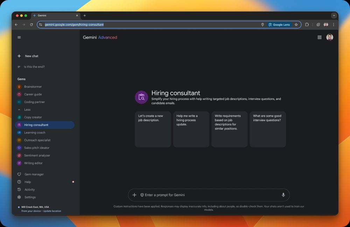Open Chrome three-dot menu
Viewport: 350px width, 227px height.
(334, 25)
